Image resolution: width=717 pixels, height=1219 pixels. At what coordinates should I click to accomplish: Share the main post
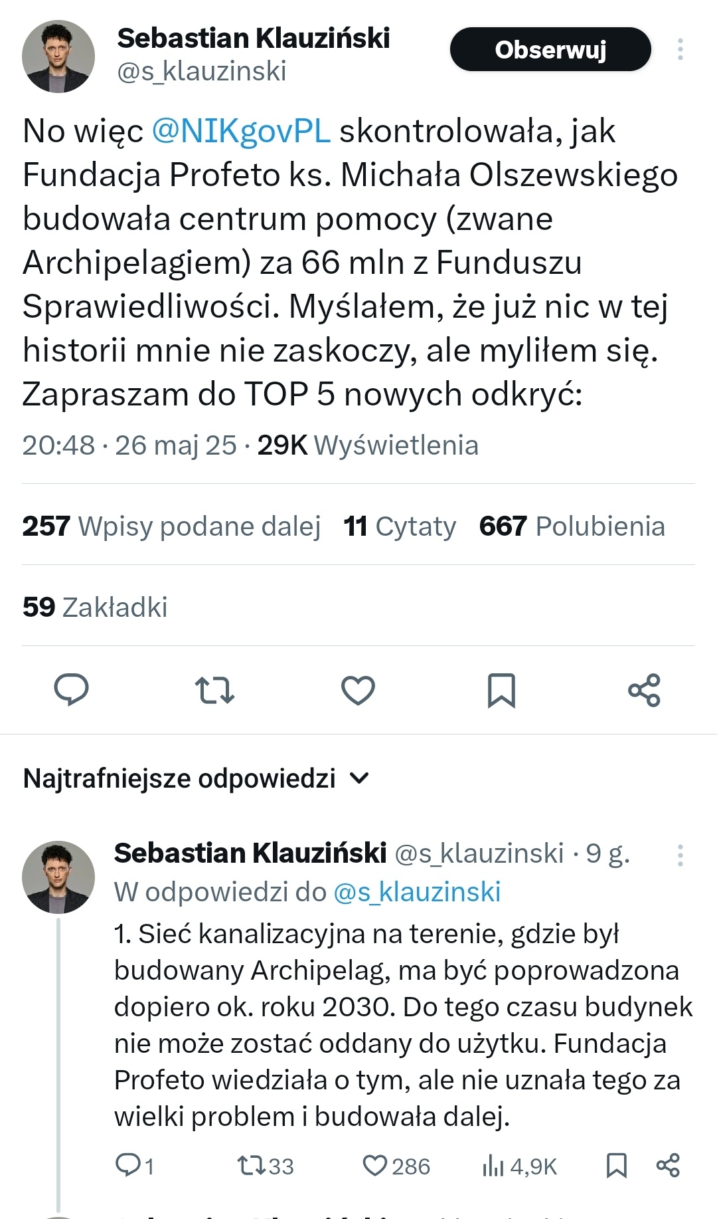(644, 689)
